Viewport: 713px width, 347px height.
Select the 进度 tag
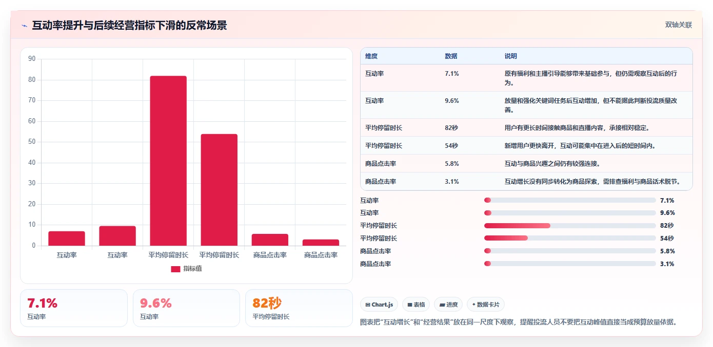pos(448,305)
